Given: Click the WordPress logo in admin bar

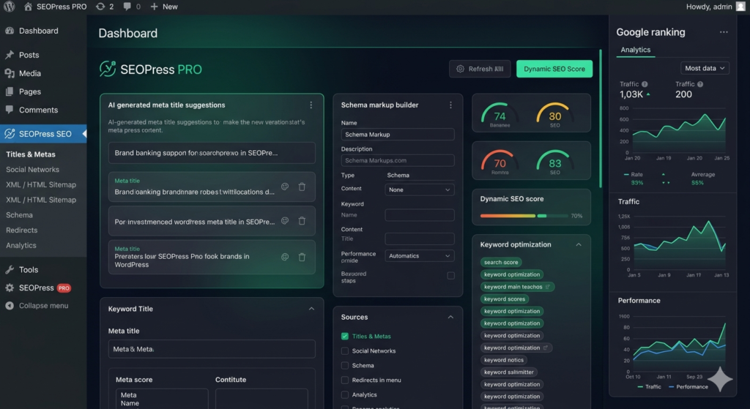Looking at the screenshot, I should tap(9, 7).
